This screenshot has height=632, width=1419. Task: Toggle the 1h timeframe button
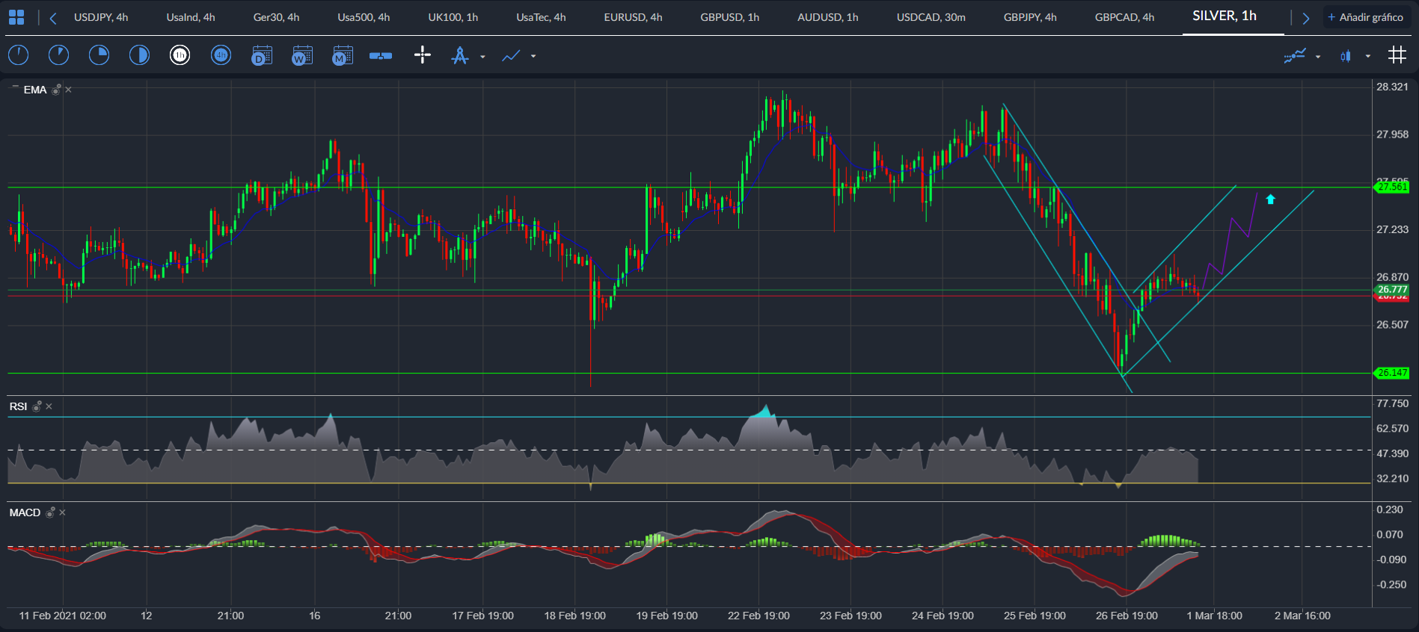tap(180, 55)
